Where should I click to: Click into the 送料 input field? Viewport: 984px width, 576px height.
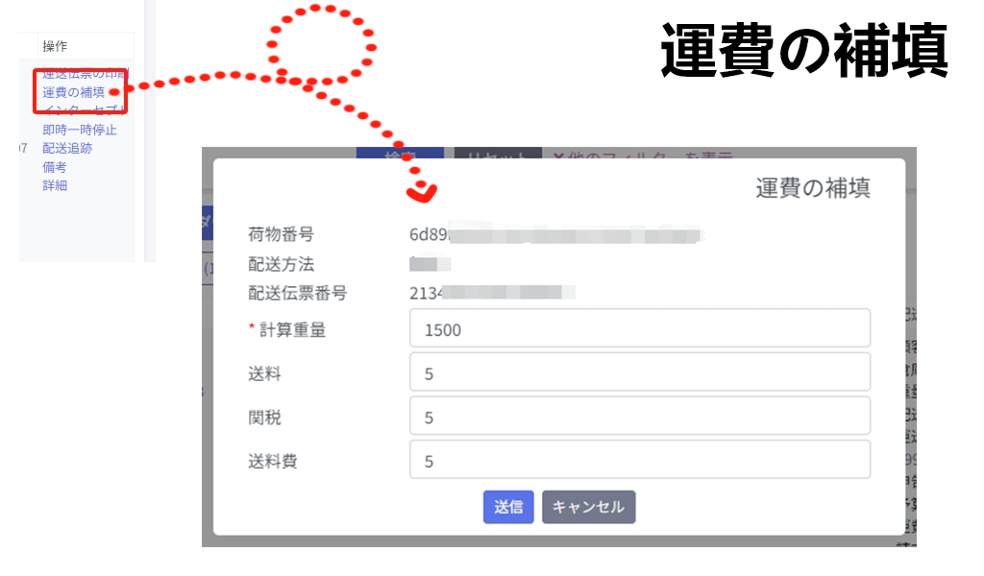[639, 372]
